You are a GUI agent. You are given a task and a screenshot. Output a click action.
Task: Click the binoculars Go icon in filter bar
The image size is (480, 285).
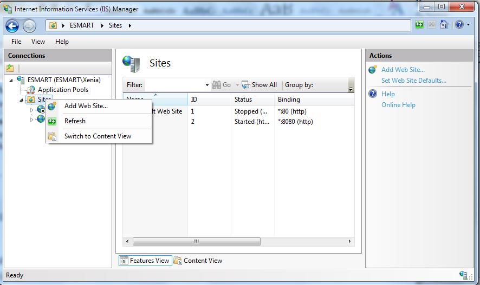(x=216, y=85)
